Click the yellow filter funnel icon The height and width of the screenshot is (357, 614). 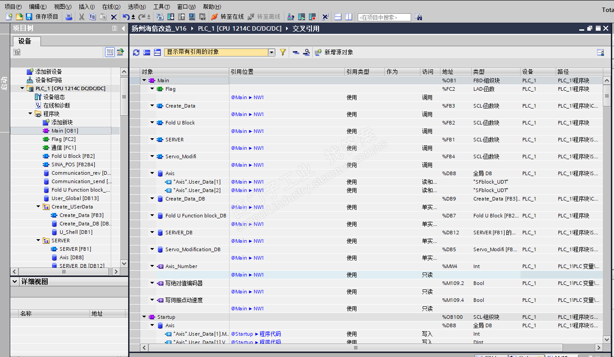[x=283, y=52]
